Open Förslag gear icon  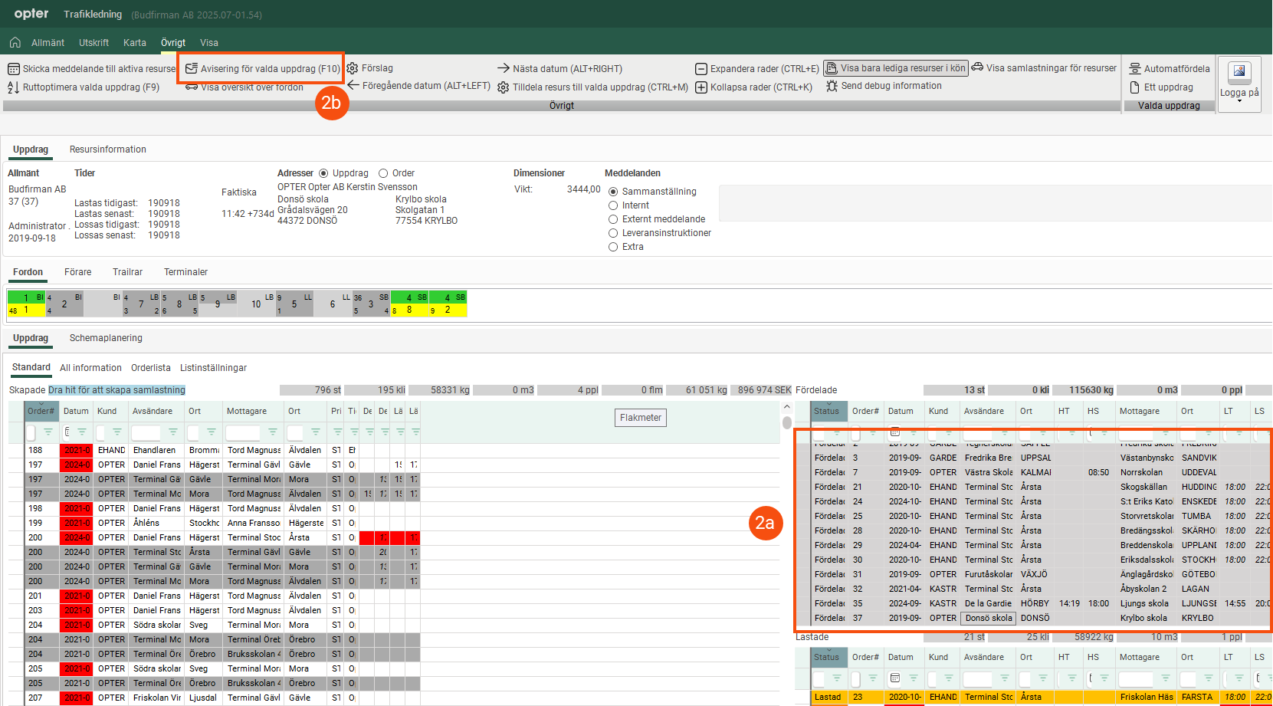[x=353, y=68]
